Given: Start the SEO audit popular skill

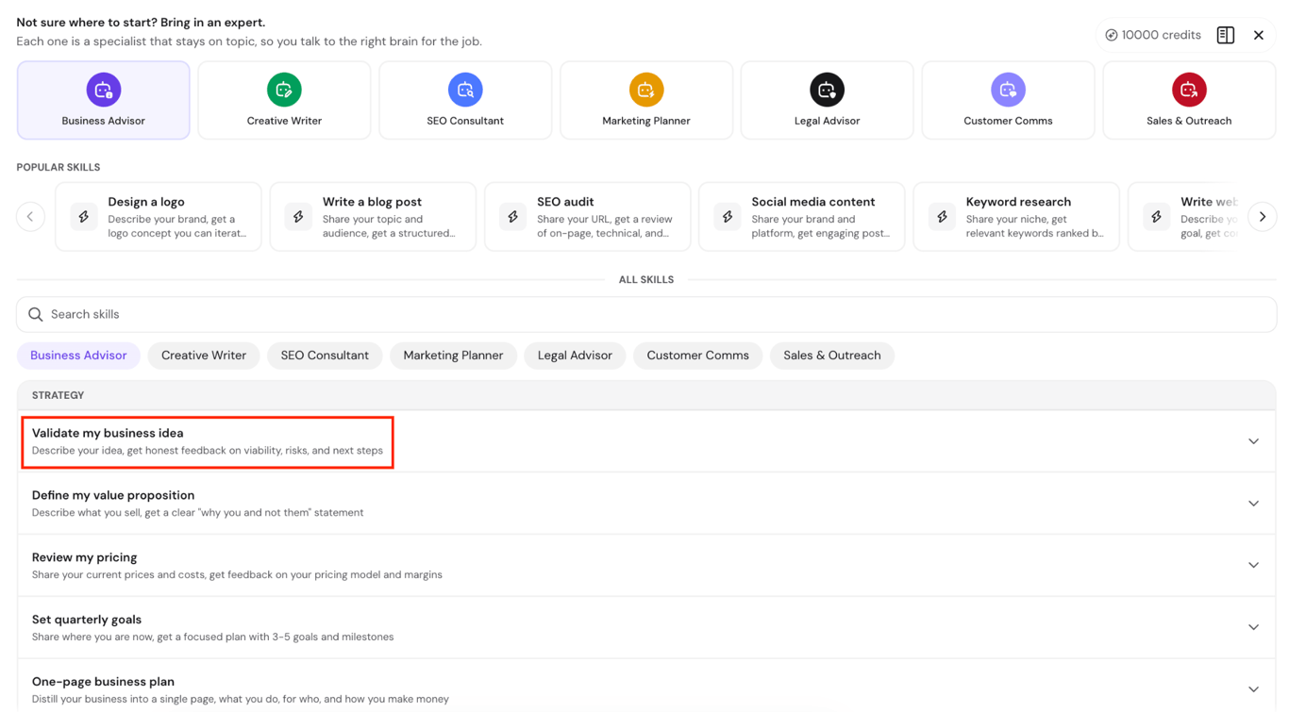Looking at the screenshot, I should click(x=587, y=217).
